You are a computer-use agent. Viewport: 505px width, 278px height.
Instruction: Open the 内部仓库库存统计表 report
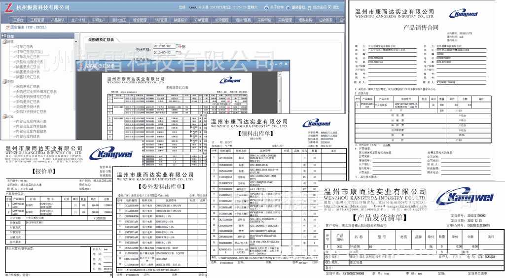tap(31, 121)
